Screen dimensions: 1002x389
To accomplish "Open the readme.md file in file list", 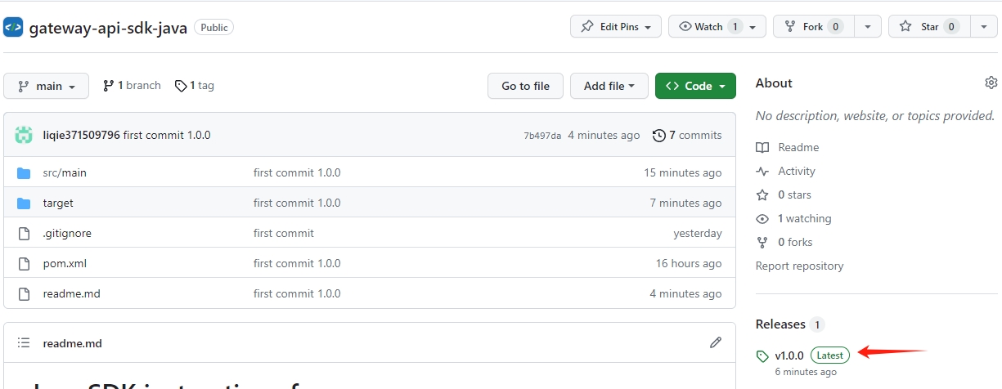I will (71, 293).
